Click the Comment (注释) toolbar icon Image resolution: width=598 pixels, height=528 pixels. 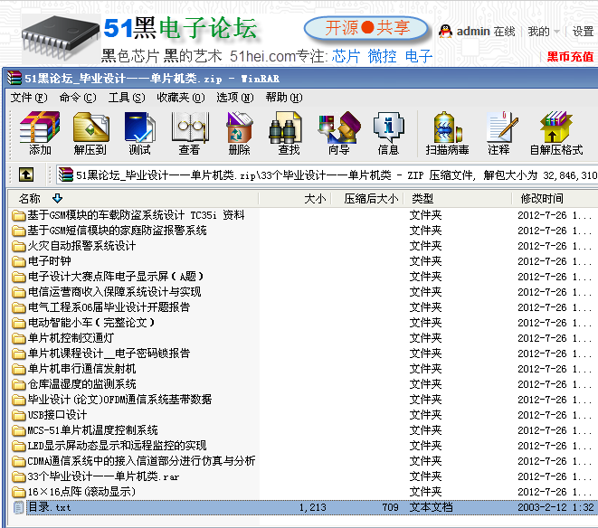(501, 127)
